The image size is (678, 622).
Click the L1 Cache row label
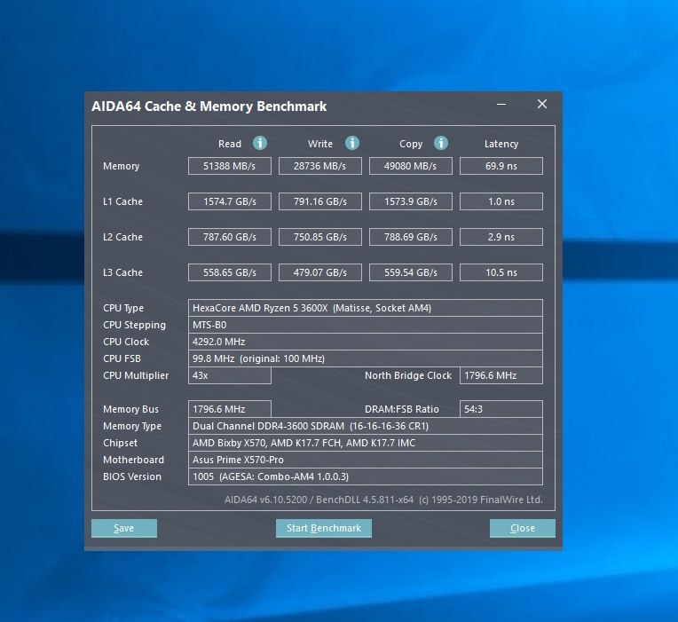122,201
